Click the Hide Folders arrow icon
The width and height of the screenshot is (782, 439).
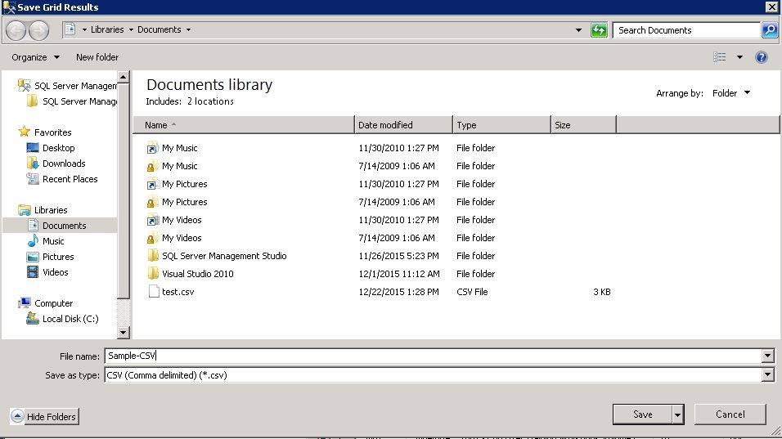point(17,416)
